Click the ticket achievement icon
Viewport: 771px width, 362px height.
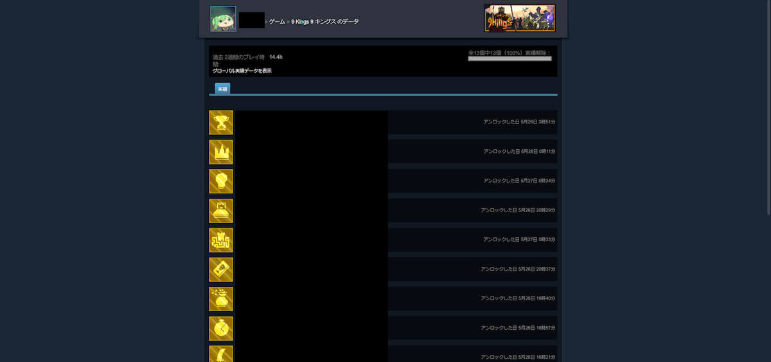click(x=221, y=270)
